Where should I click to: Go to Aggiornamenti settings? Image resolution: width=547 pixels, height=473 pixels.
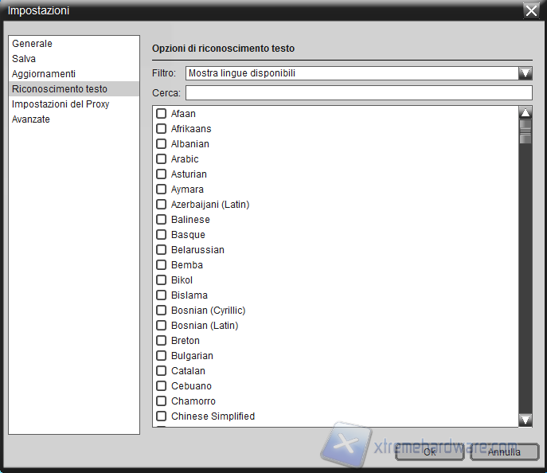tap(44, 74)
